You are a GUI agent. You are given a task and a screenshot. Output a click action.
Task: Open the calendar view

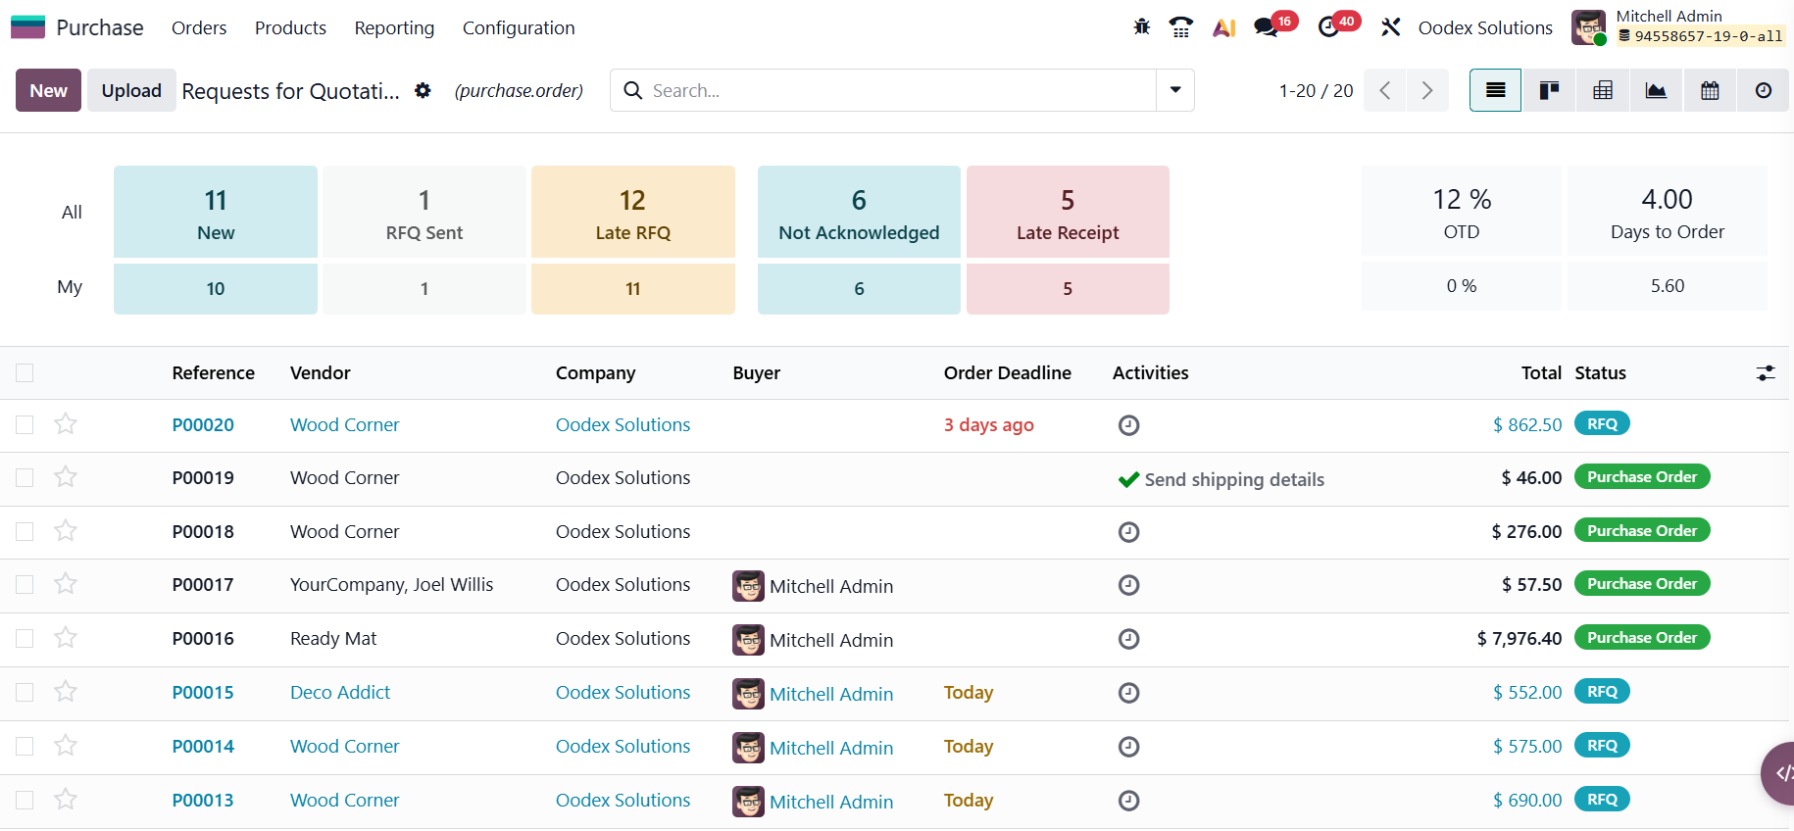1710,91
